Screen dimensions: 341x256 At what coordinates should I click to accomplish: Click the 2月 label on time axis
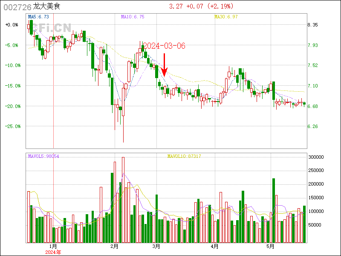(114, 246)
